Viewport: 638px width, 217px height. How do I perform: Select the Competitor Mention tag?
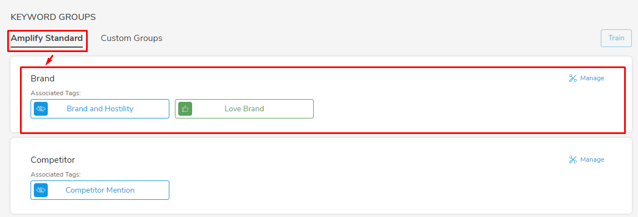100,190
